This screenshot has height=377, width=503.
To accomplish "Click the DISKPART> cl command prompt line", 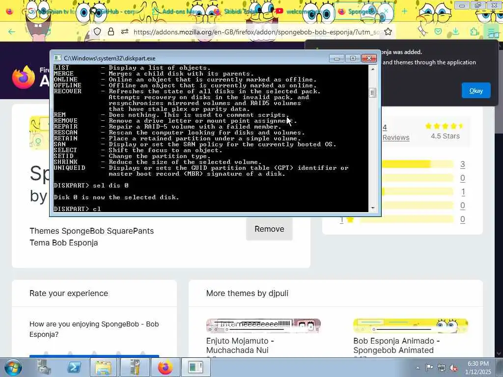I will tap(77, 209).
